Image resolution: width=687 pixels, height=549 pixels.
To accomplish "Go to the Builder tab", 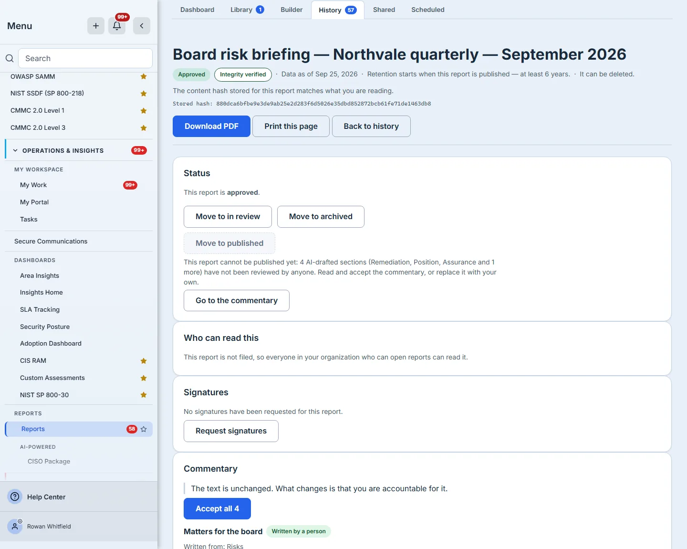I will click(x=291, y=10).
